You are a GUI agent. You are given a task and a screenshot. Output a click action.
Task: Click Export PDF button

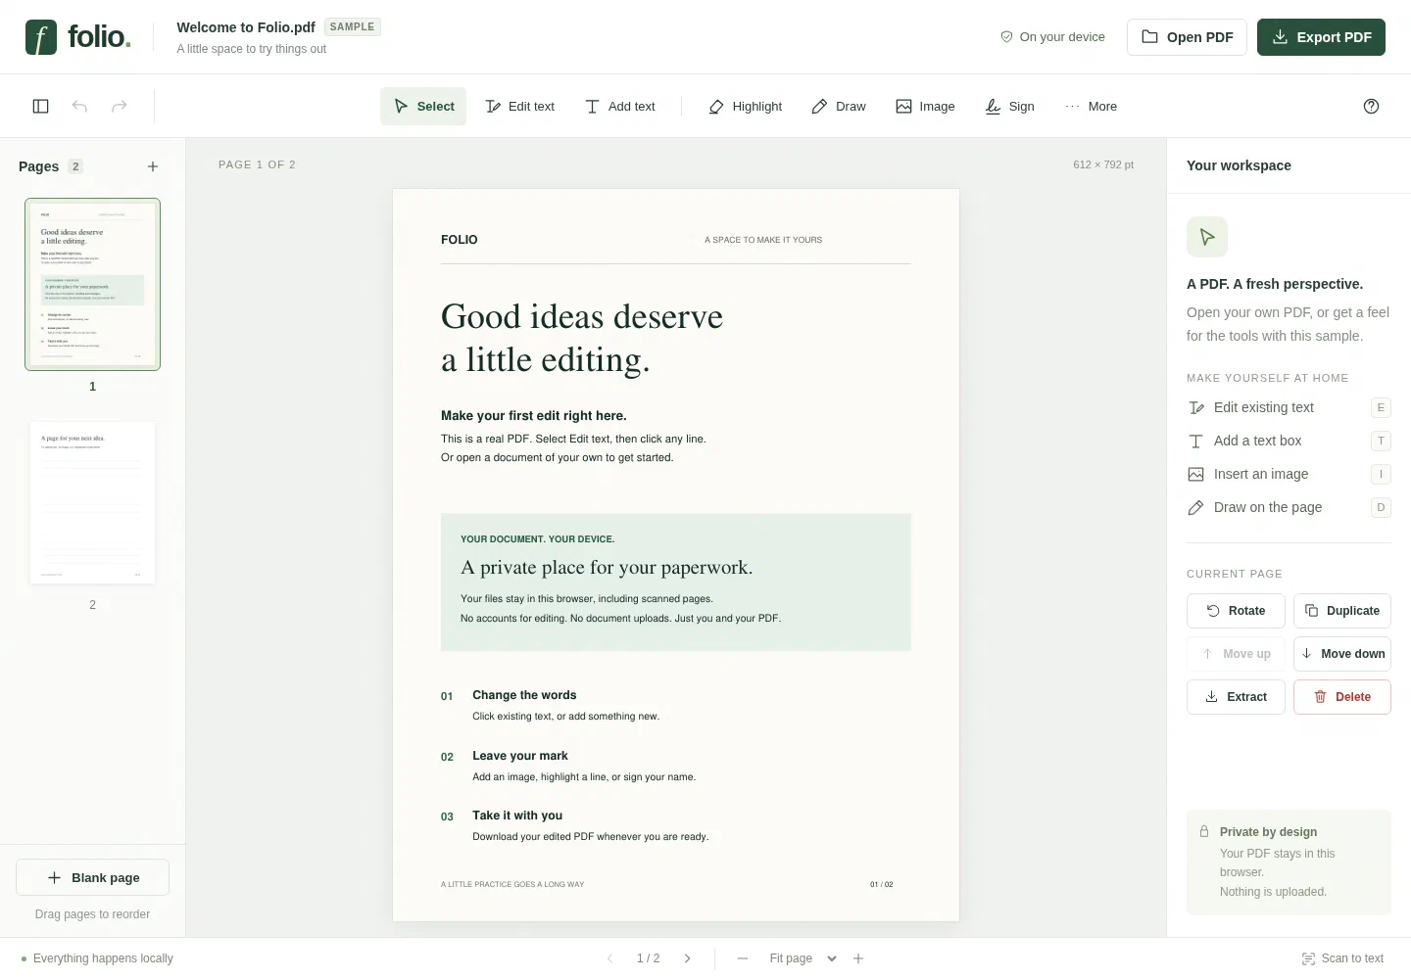[1321, 37]
